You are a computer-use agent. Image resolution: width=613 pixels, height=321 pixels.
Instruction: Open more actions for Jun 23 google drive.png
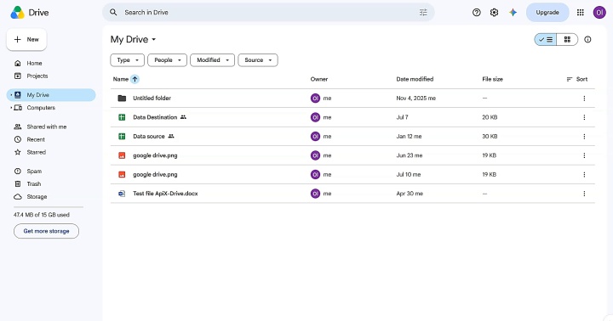point(584,155)
